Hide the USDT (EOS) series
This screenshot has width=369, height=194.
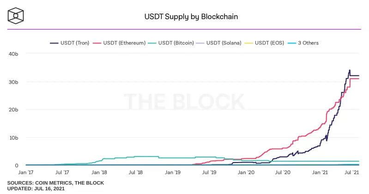coord(264,43)
